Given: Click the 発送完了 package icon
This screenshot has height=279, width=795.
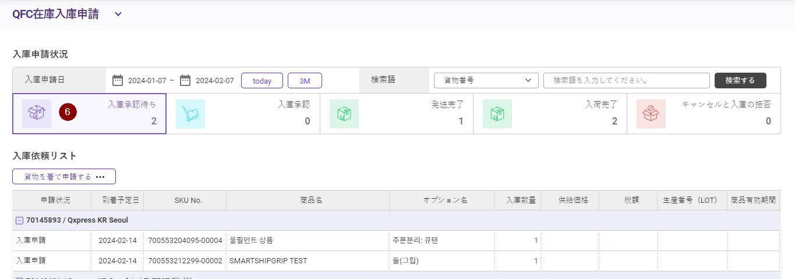Looking at the screenshot, I should (344, 114).
